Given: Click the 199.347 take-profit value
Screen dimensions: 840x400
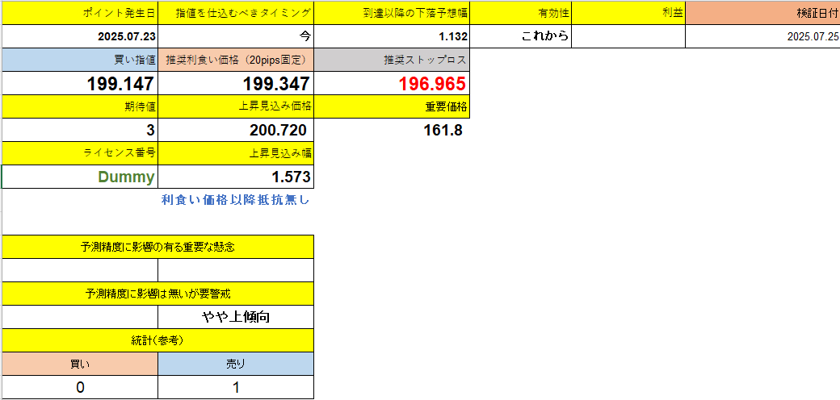Looking at the screenshot, I should pyautogui.click(x=236, y=83).
